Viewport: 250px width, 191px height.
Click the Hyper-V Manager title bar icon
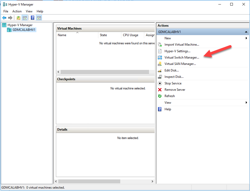tap(5, 4)
